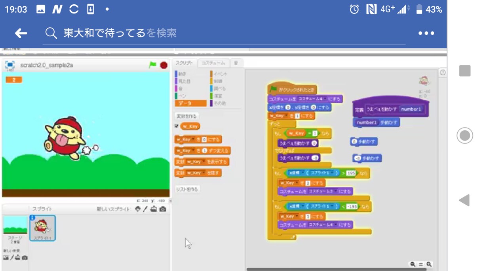
Task: Click the リストを作る button
Action: coord(187,189)
